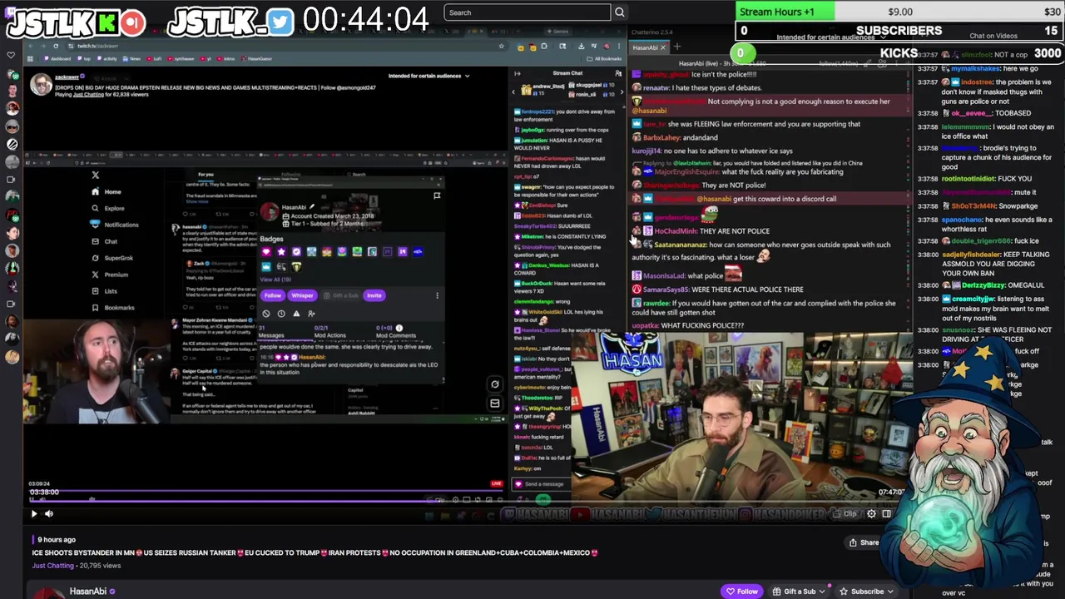Click the warning triangle icon in the user card
The height and width of the screenshot is (599, 1065).
click(x=296, y=314)
